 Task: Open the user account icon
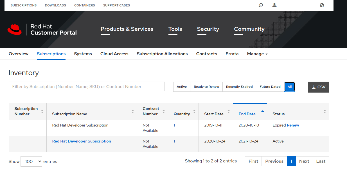coord(275,5)
